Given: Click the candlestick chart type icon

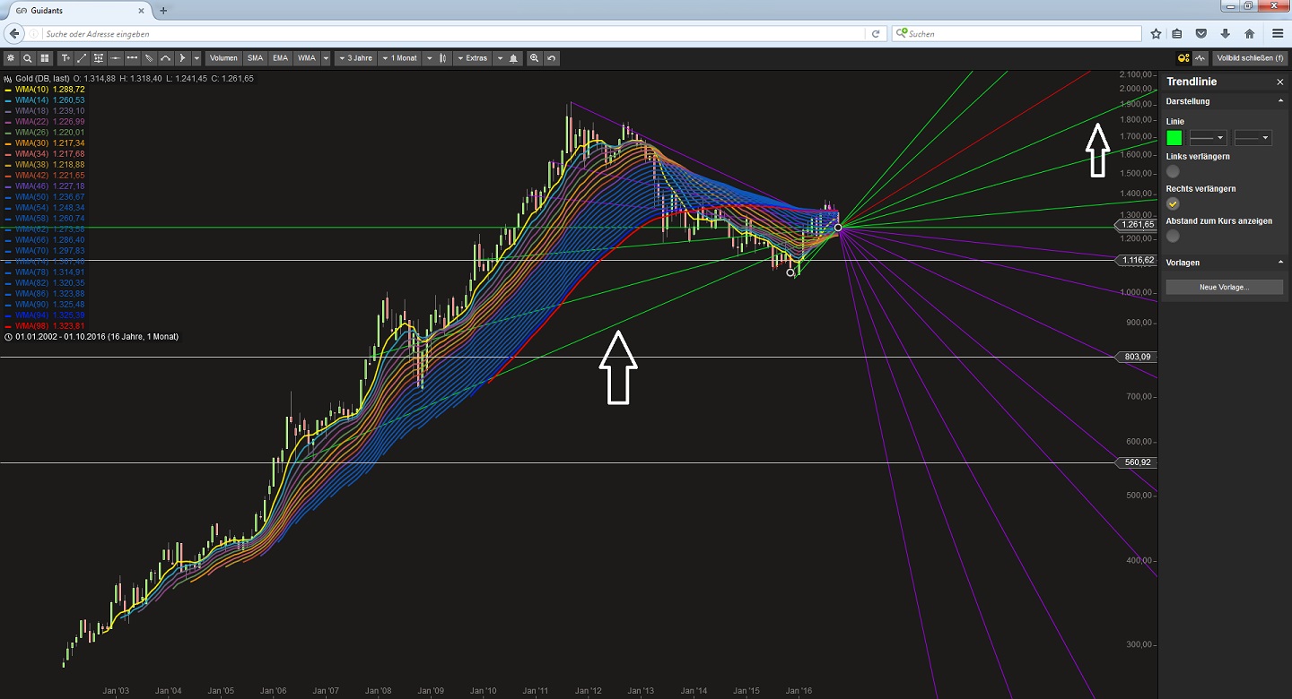Looking at the screenshot, I should pyautogui.click(x=443, y=58).
